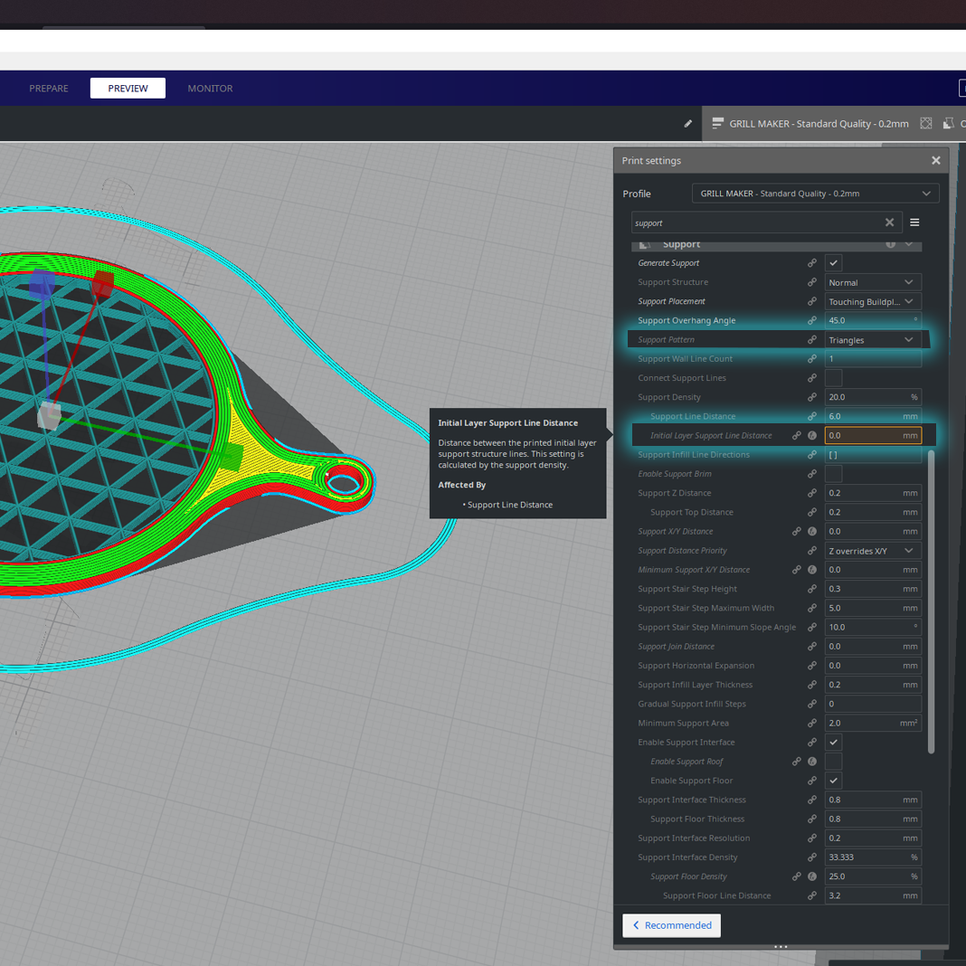Edit the Support Infill Line Directions field
The height and width of the screenshot is (966, 966).
873,455
